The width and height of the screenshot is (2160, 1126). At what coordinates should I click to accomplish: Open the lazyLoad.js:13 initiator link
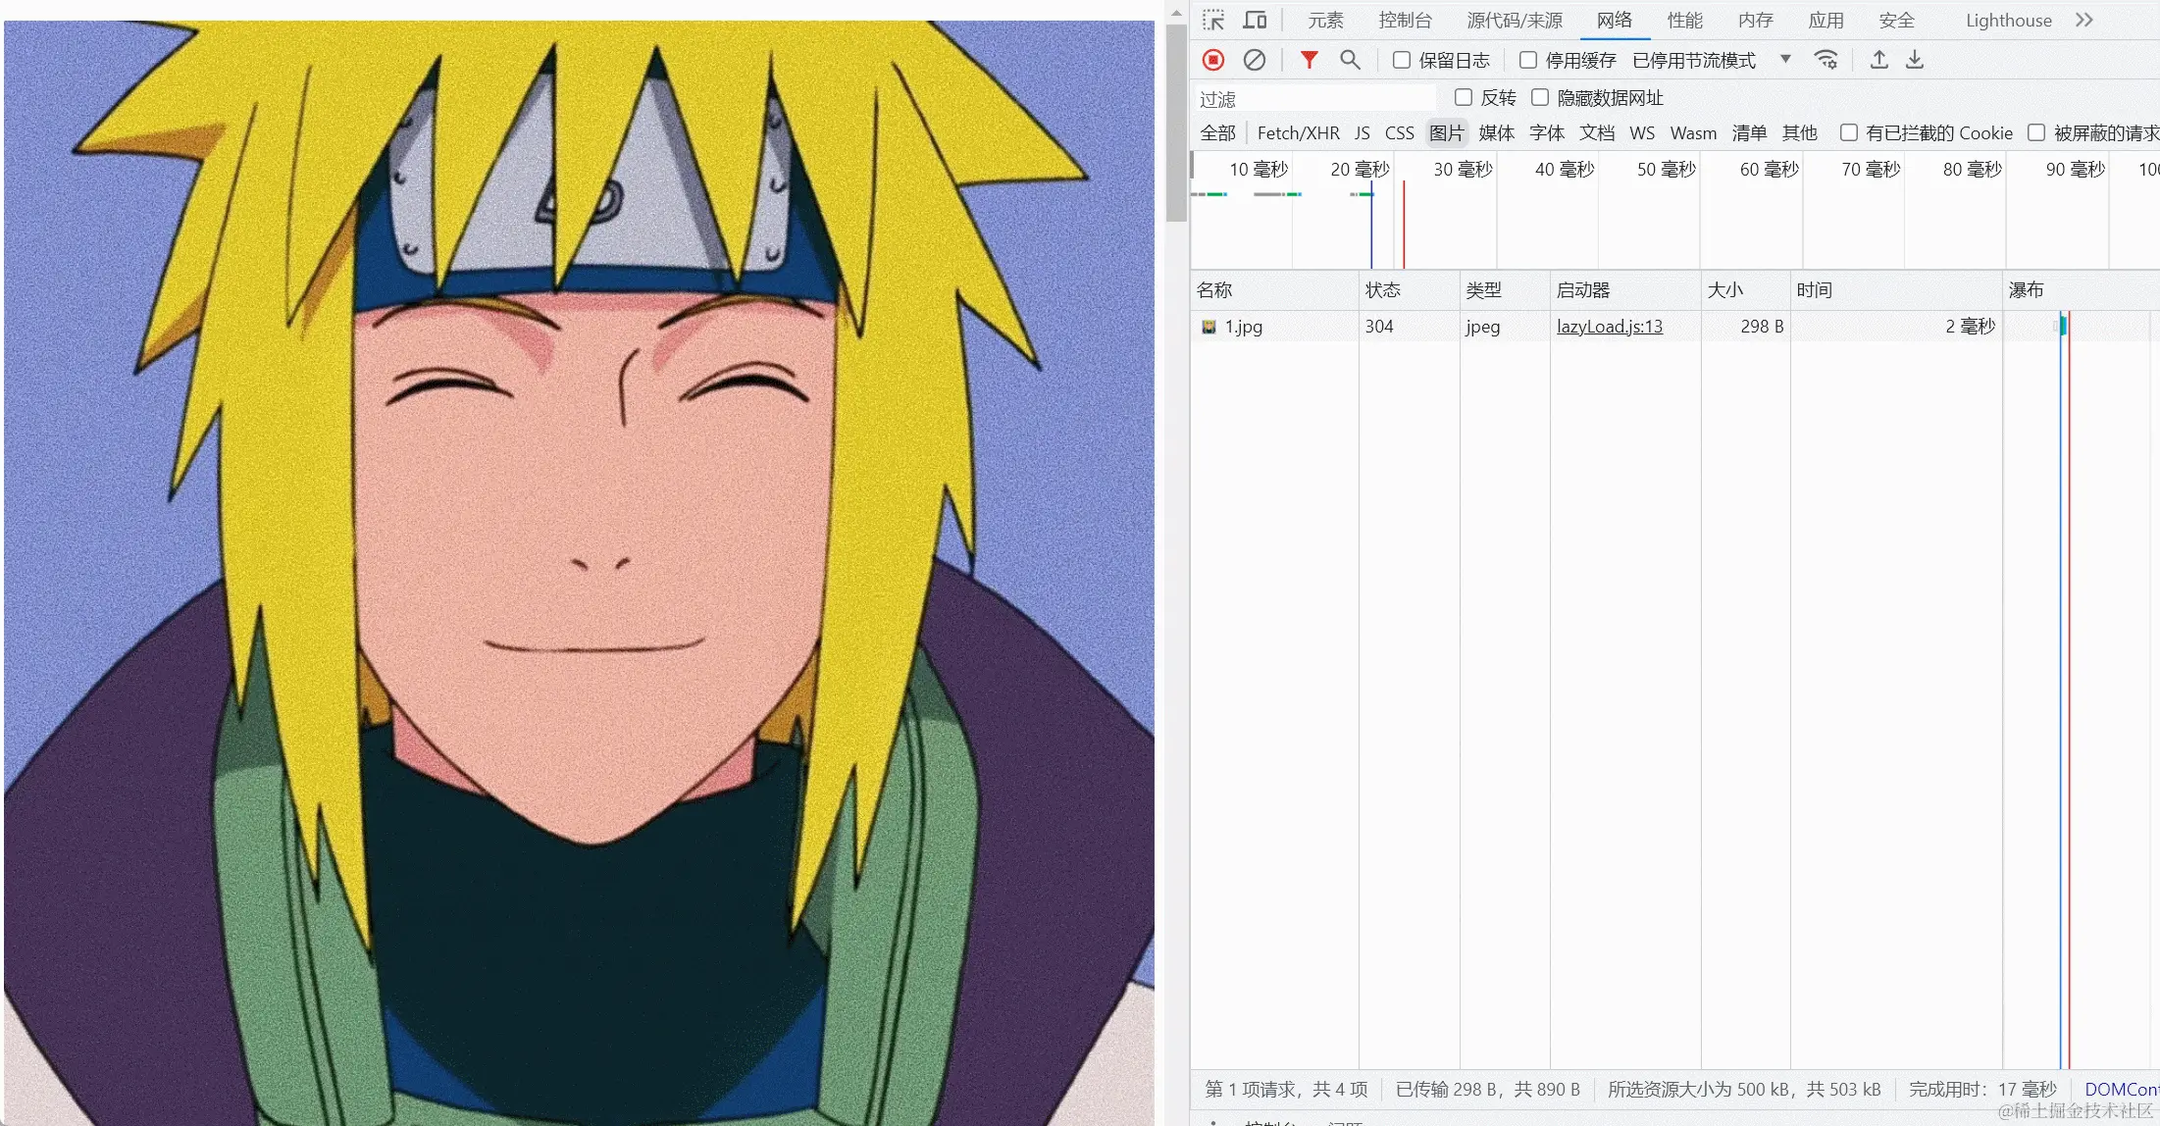click(1609, 327)
